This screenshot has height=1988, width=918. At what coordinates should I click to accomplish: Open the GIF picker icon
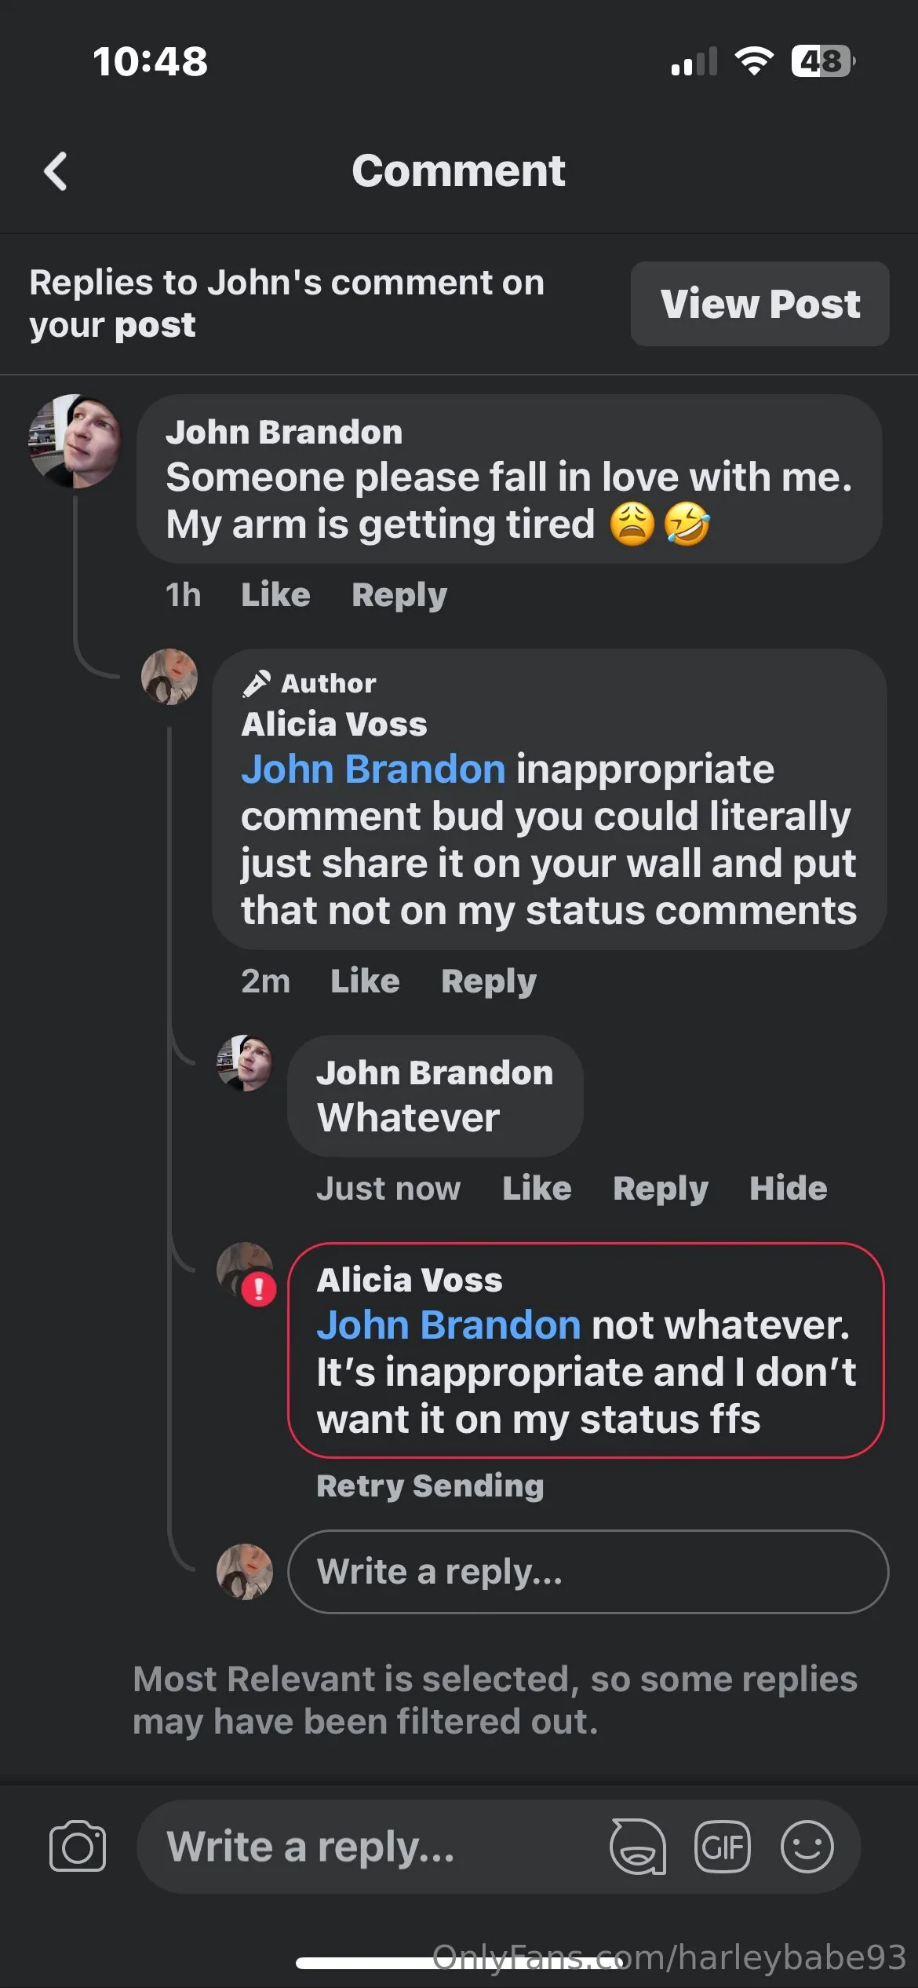[x=722, y=1846]
